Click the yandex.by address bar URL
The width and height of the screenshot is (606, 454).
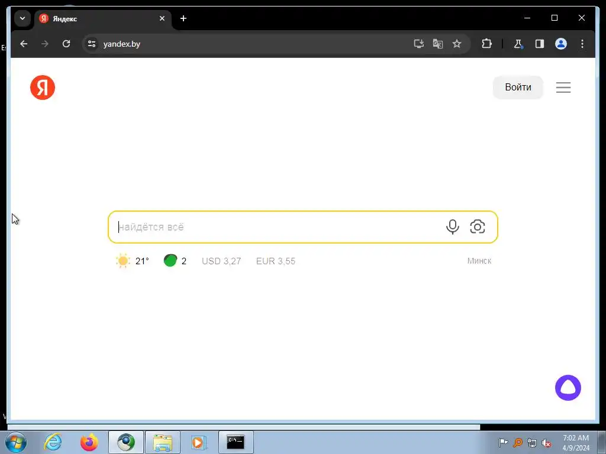tap(122, 44)
